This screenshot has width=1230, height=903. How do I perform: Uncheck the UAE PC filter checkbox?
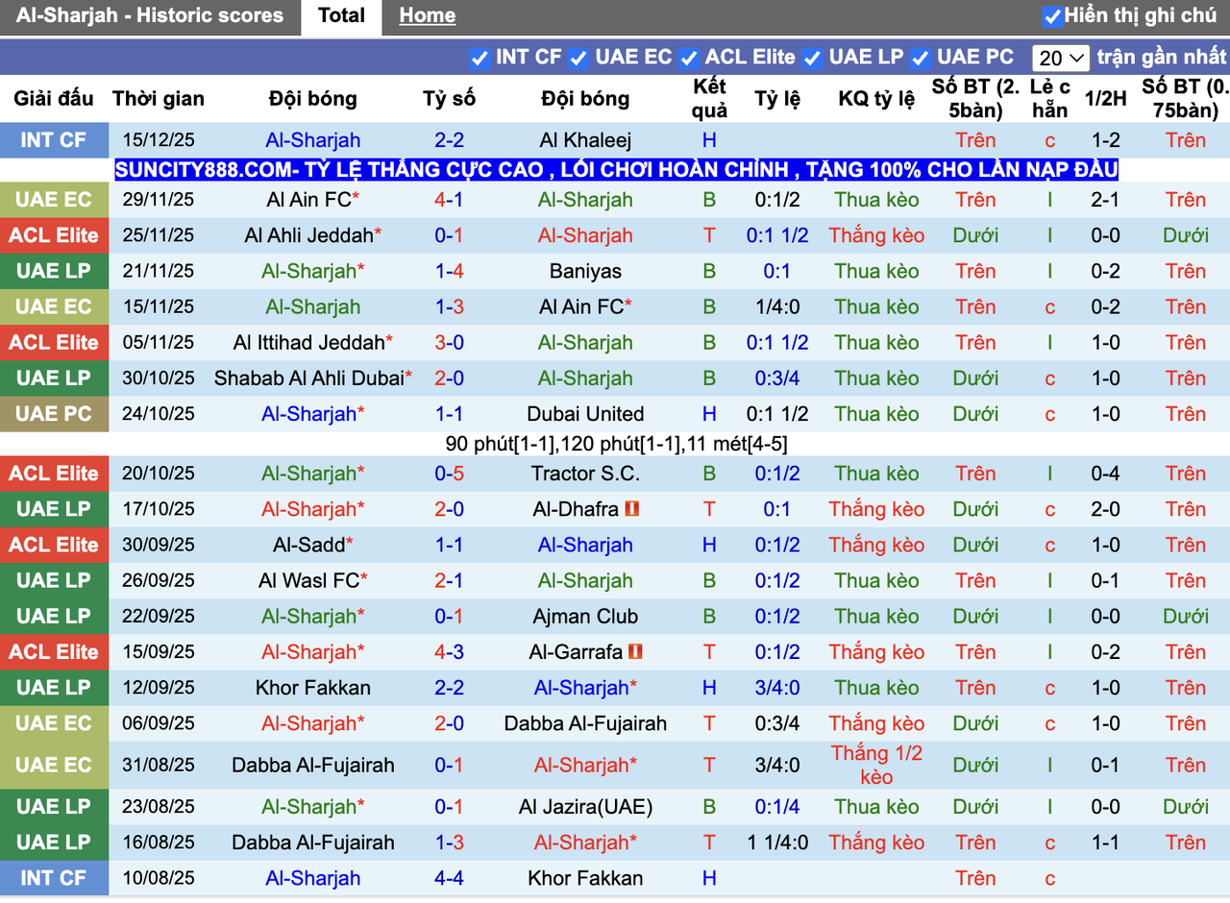[921, 58]
